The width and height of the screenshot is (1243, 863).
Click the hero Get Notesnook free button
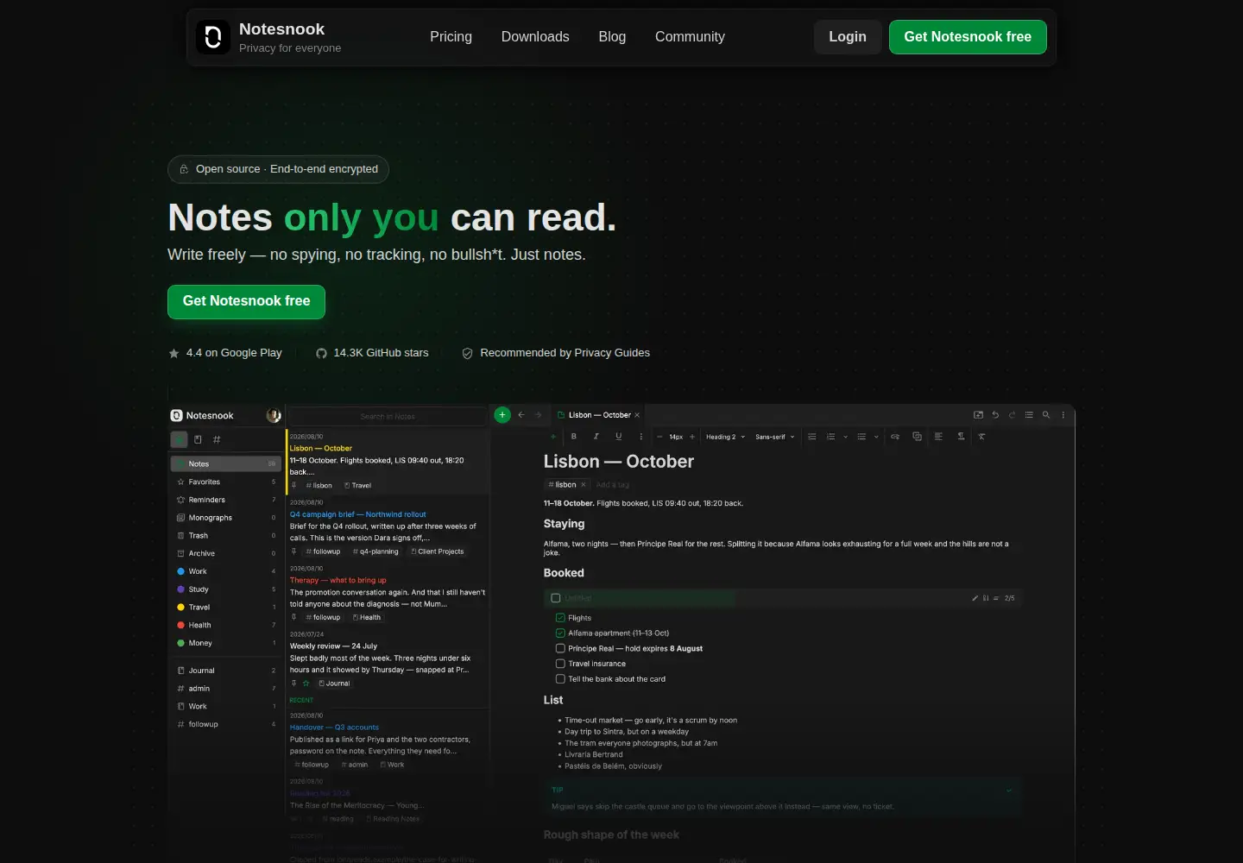[x=246, y=302]
